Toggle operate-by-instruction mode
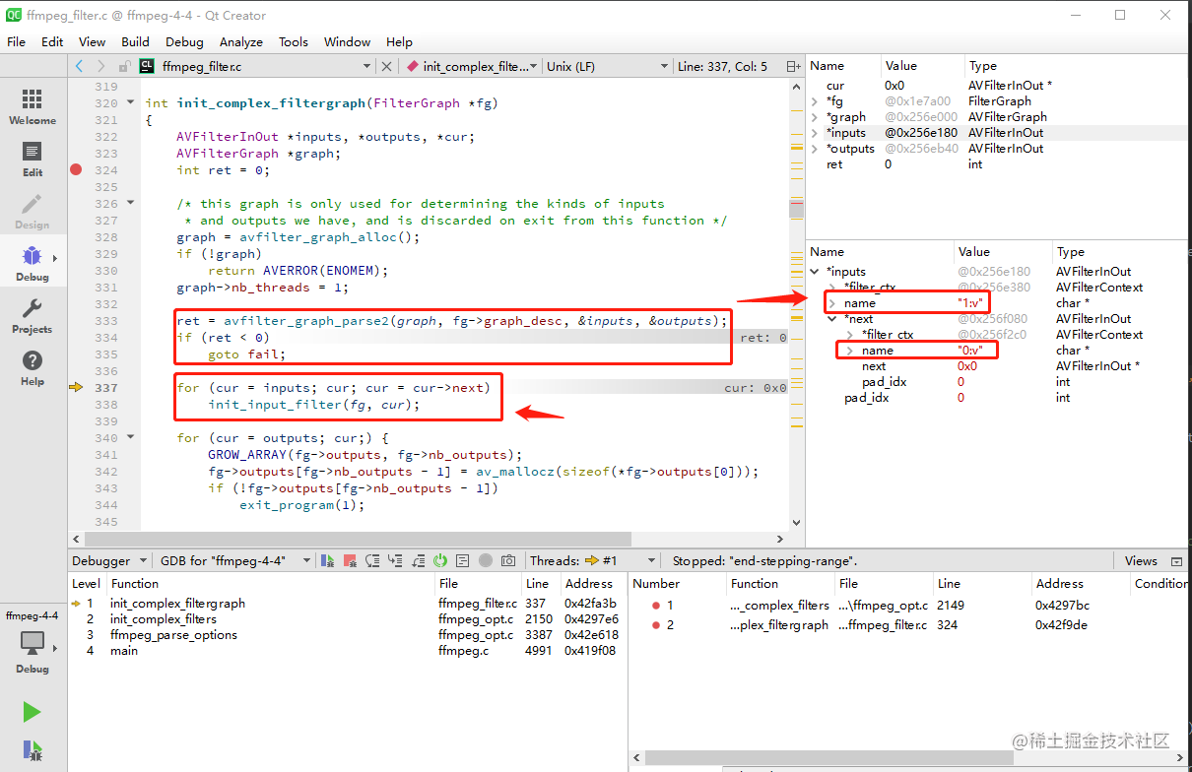Viewport: 1192px width, 772px height. pos(463,560)
